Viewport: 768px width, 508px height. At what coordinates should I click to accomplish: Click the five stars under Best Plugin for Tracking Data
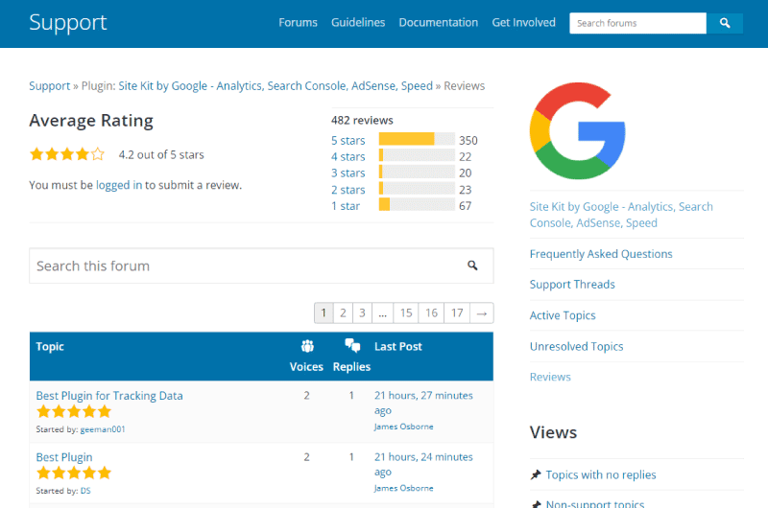tap(74, 412)
